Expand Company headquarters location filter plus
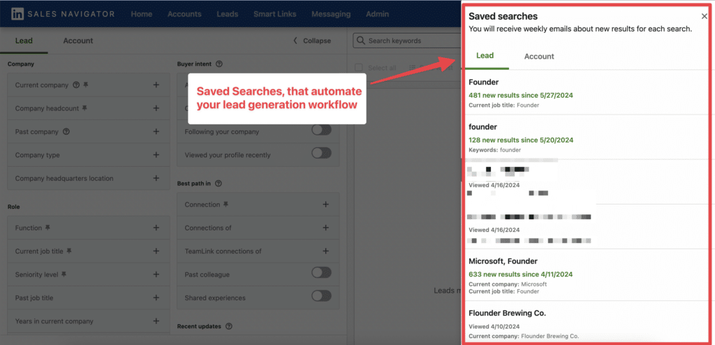This screenshot has width=715, height=345. 156,178
